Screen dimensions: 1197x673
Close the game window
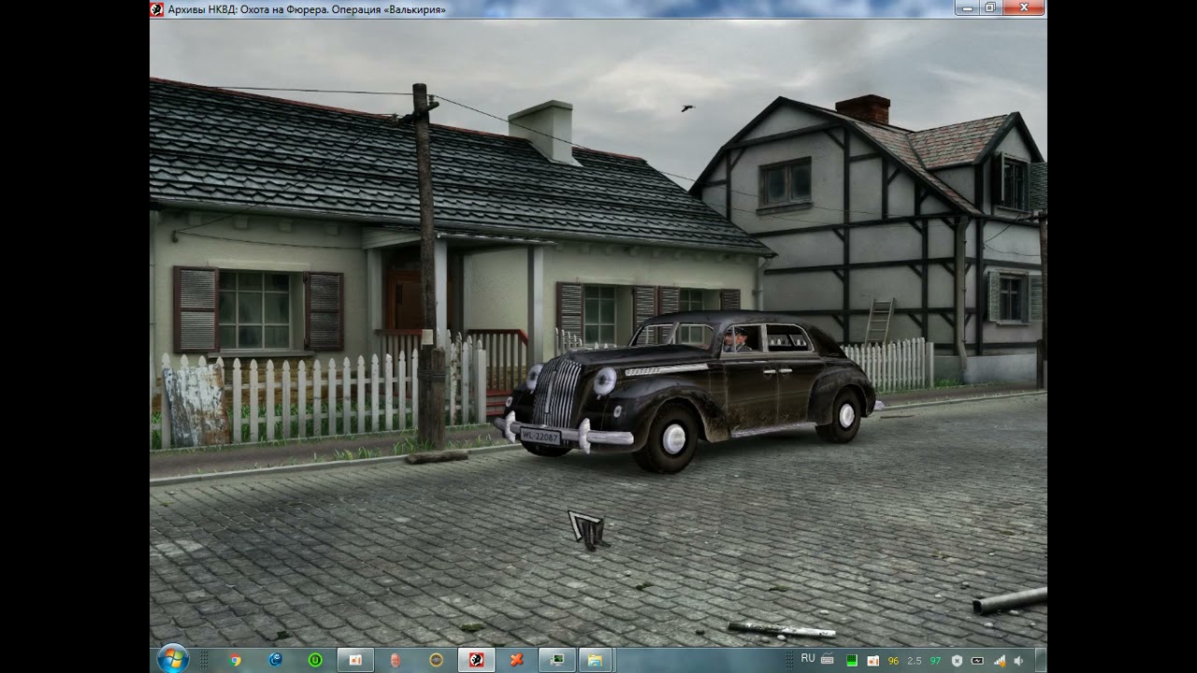click(1024, 8)
